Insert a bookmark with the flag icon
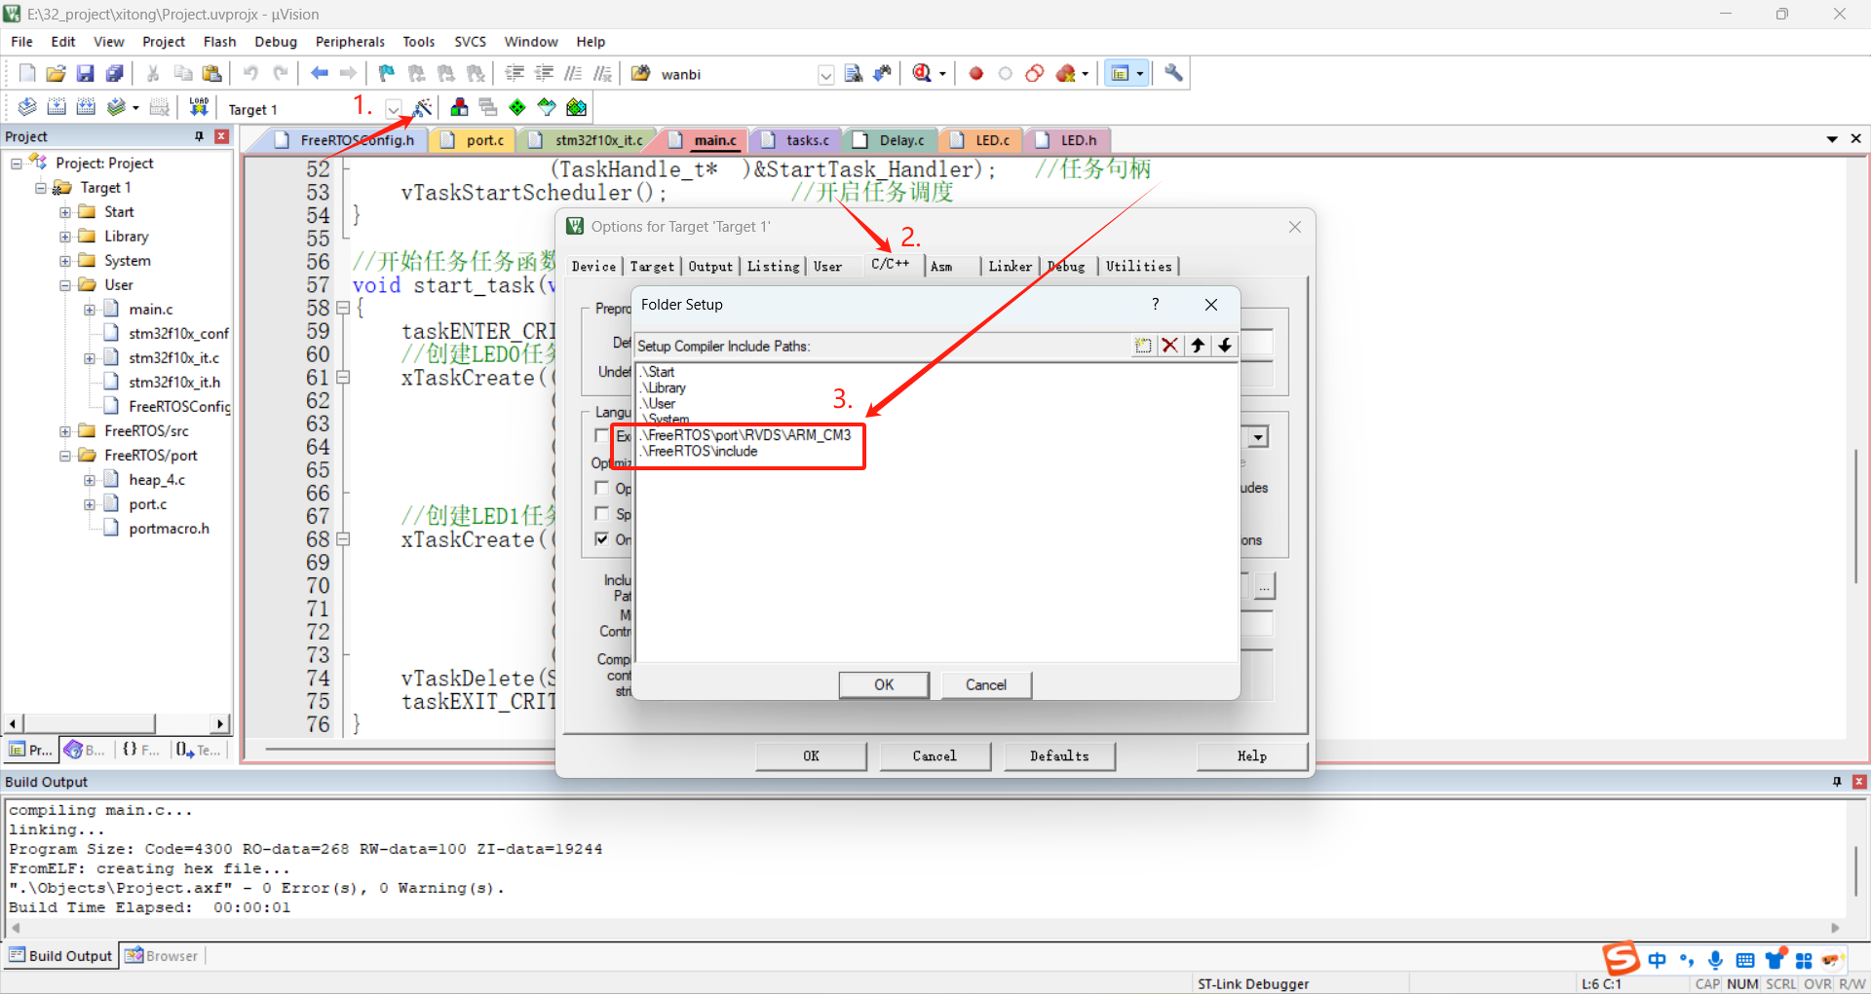Image resolution: width=1871 pixels, height=994 pixels. pyautogui.click(x=387, y=73)
